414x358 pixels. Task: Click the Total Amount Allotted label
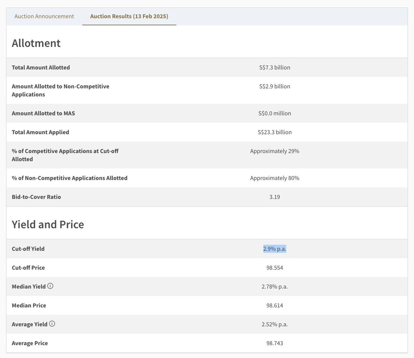pyautogui.click(x=41, y=67)
